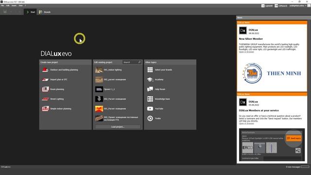Click the Help forum speech bubbles icon

point(150,89)
